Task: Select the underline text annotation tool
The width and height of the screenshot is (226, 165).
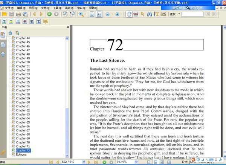Action: coord(18,21)
